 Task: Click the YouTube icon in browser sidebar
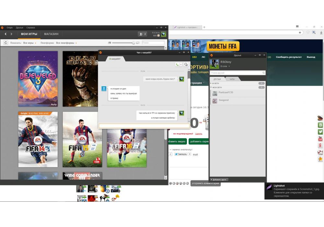click(320, 138)
